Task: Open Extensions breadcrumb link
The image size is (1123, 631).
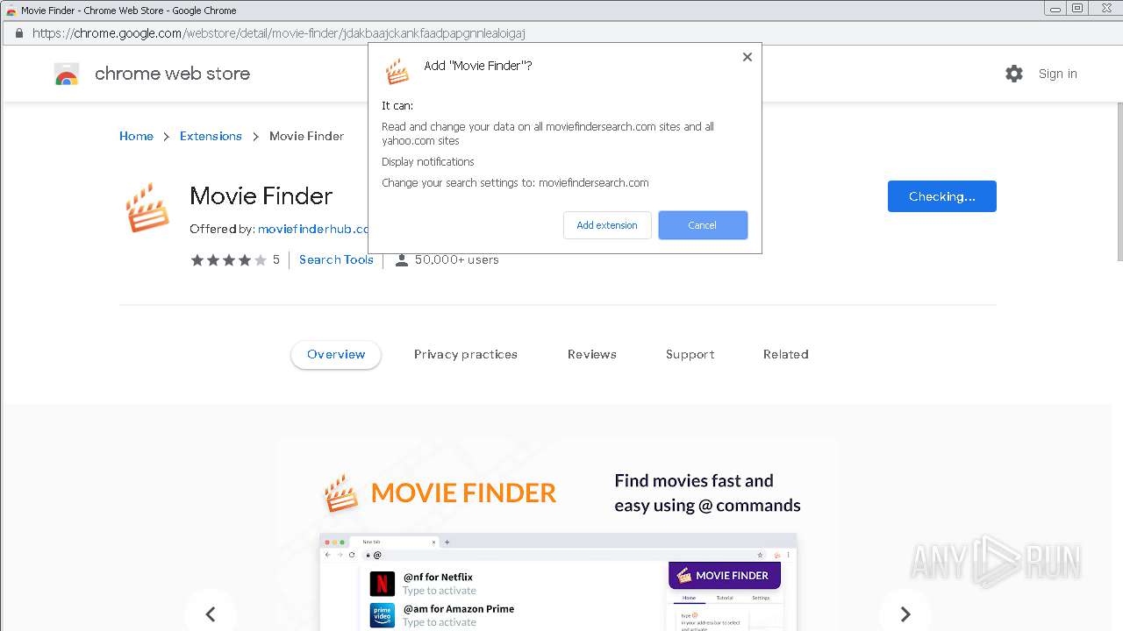Action: tap(211, 136)
